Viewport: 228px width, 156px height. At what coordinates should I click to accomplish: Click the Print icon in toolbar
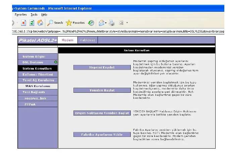112,23
